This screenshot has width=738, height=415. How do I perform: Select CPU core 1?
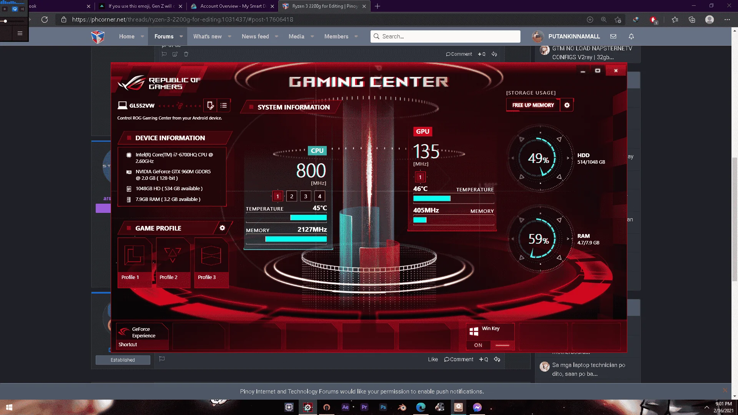pos(278,196)
